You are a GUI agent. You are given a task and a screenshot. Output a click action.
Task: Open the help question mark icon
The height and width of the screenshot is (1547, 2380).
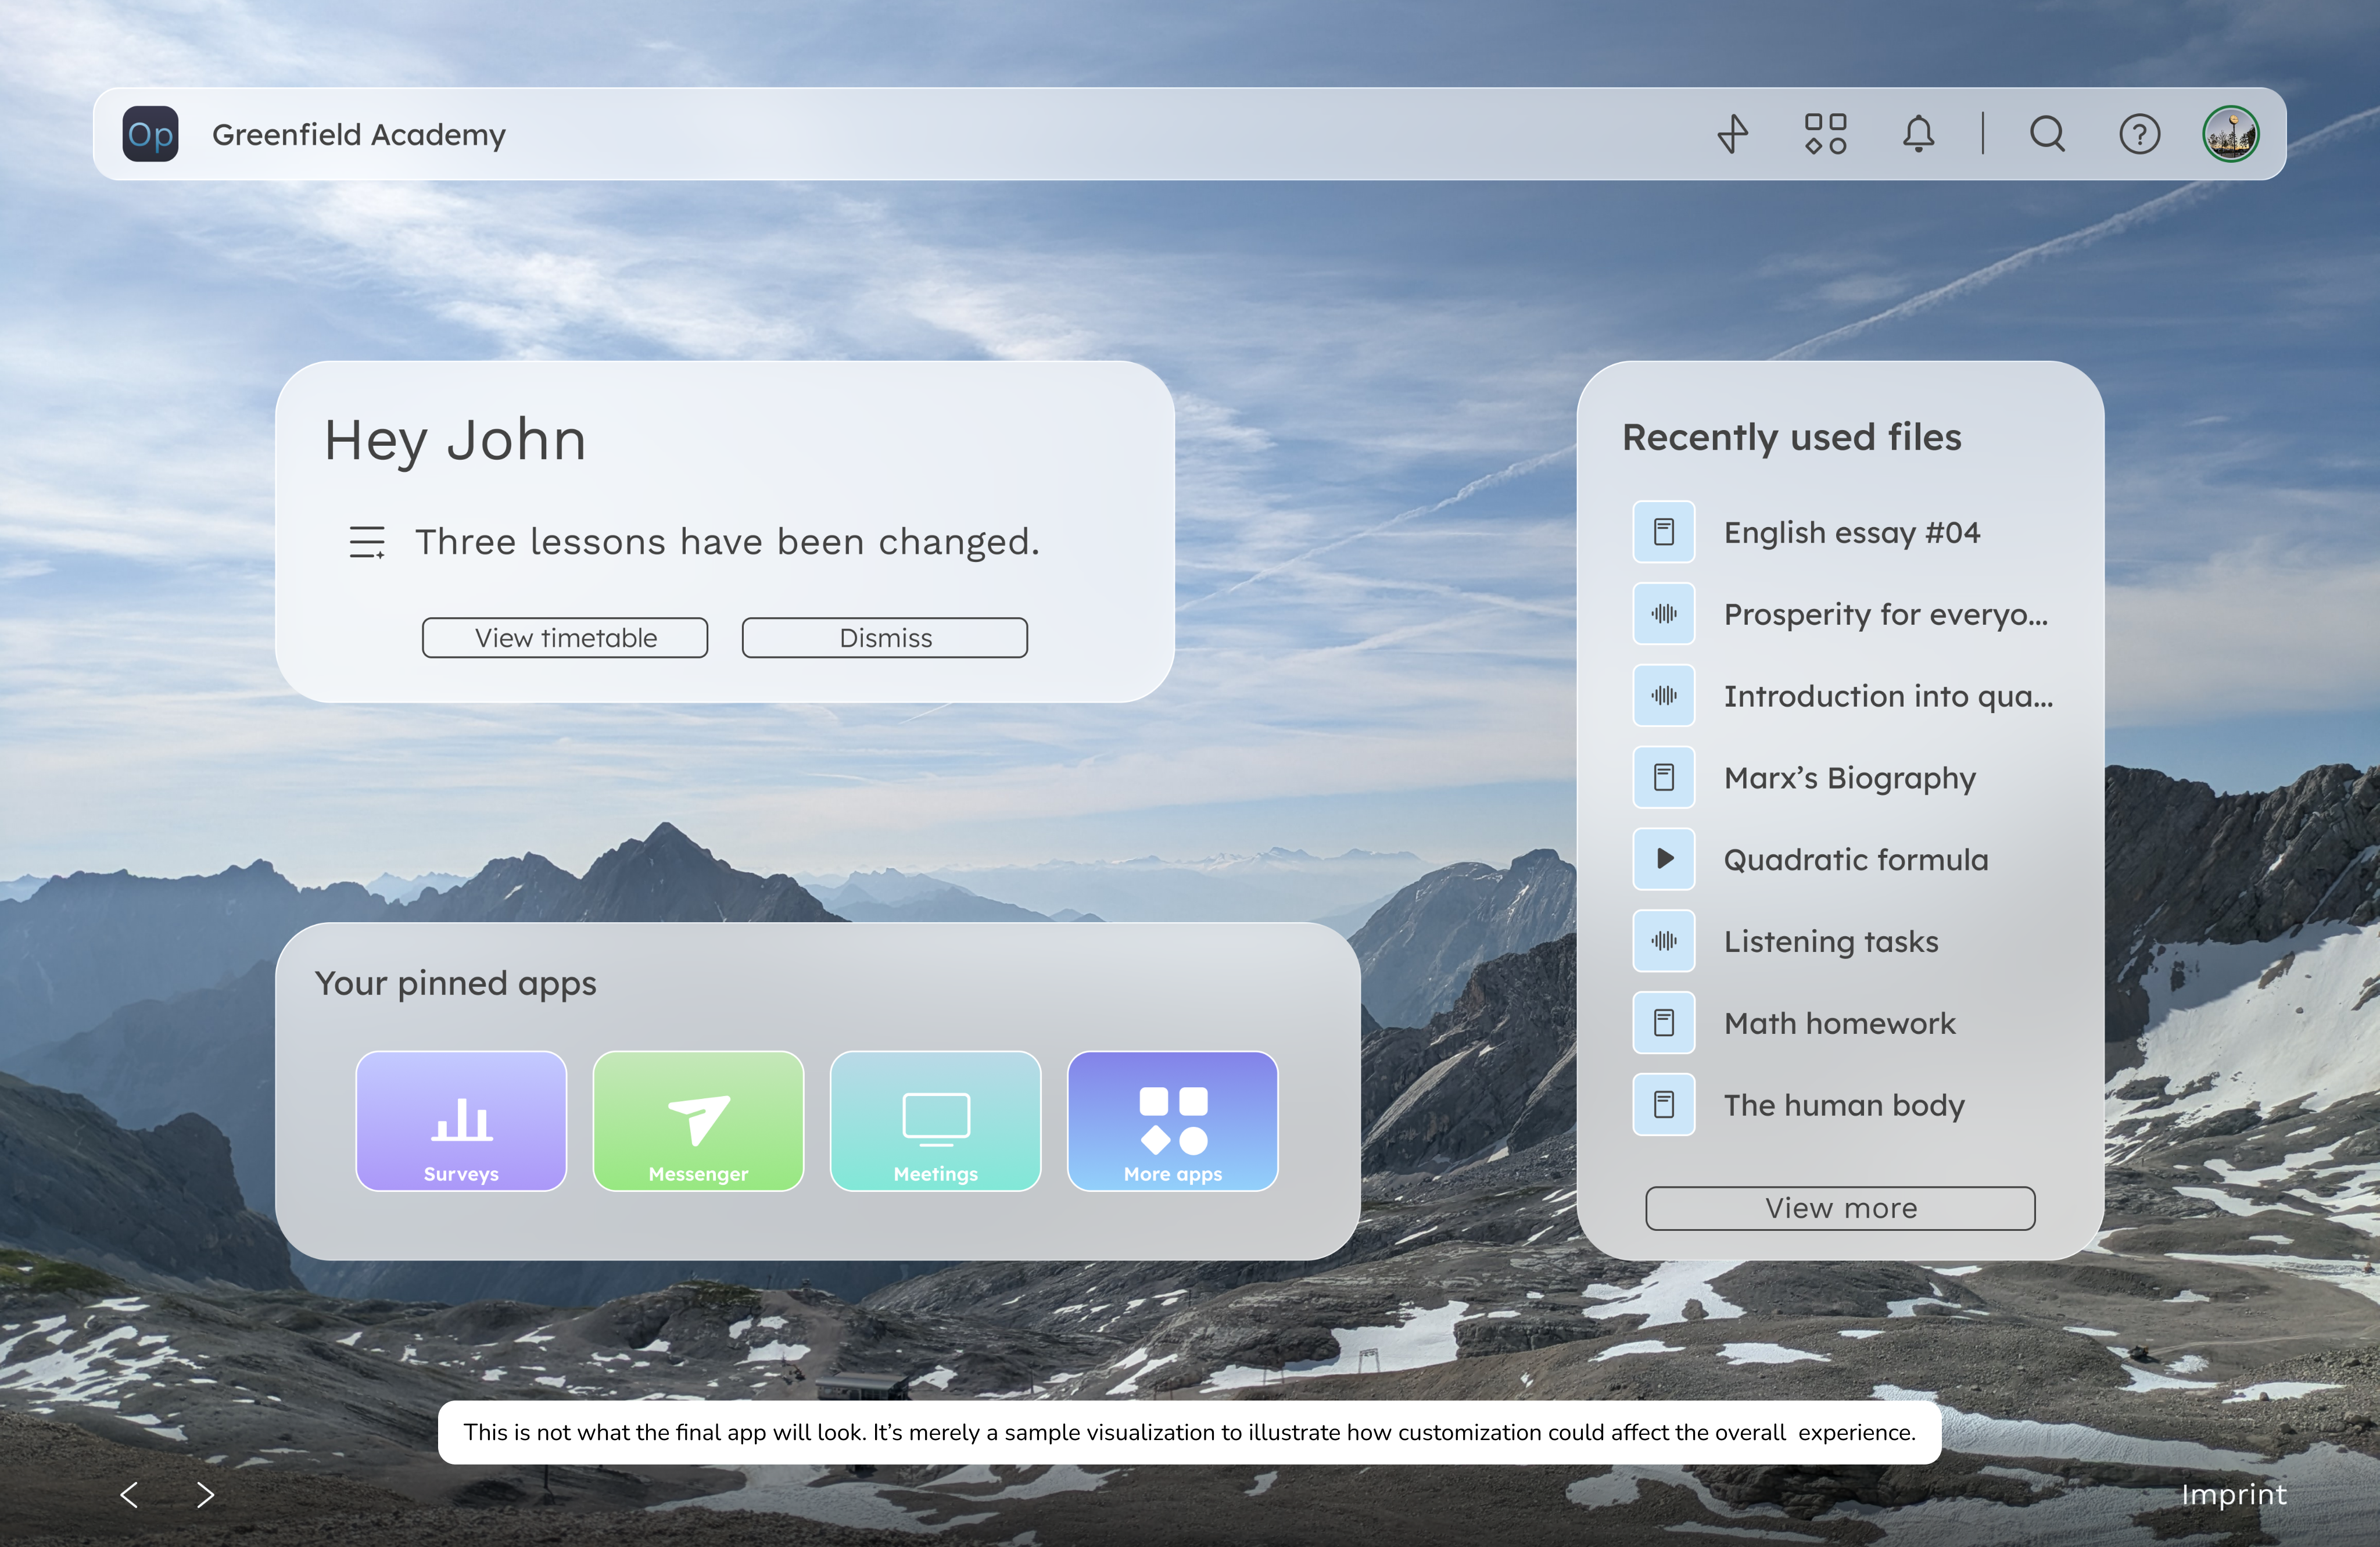(x=2139, y=134)
